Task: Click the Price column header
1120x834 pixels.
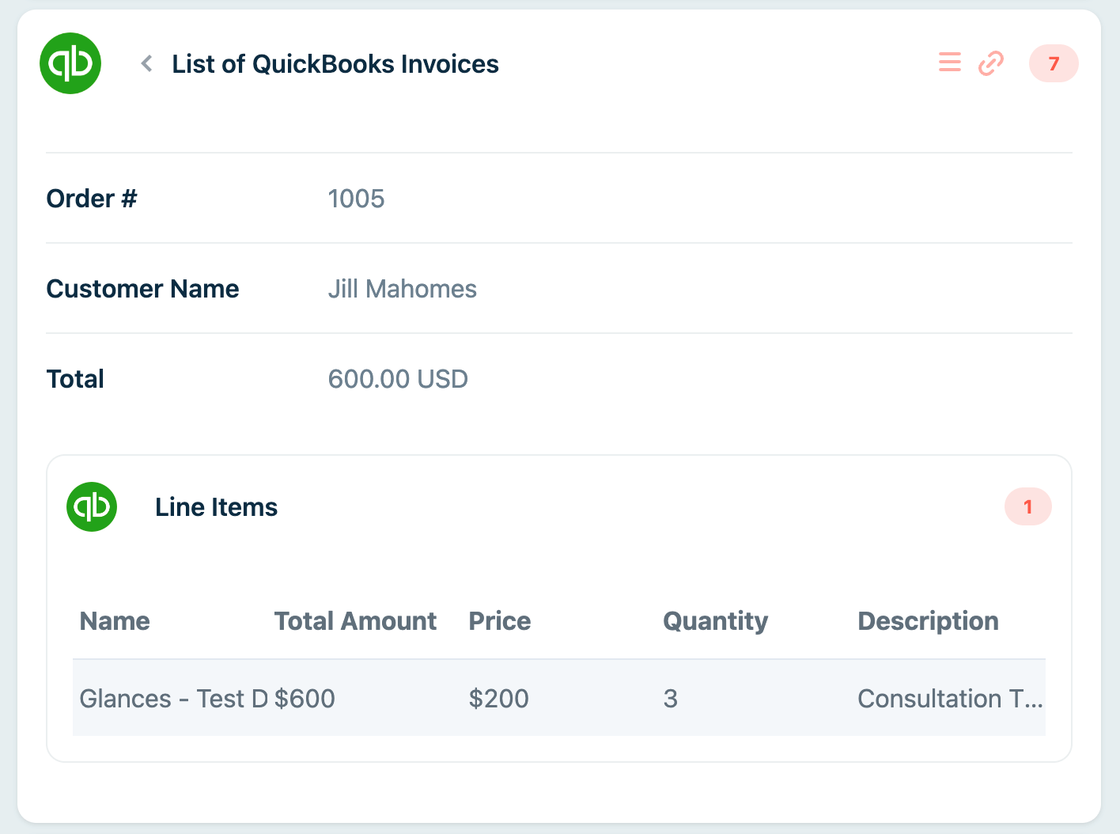Action: pyautogui.click(x=499, y=621)
